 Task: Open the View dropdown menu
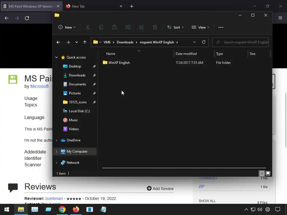coord(200,27)
